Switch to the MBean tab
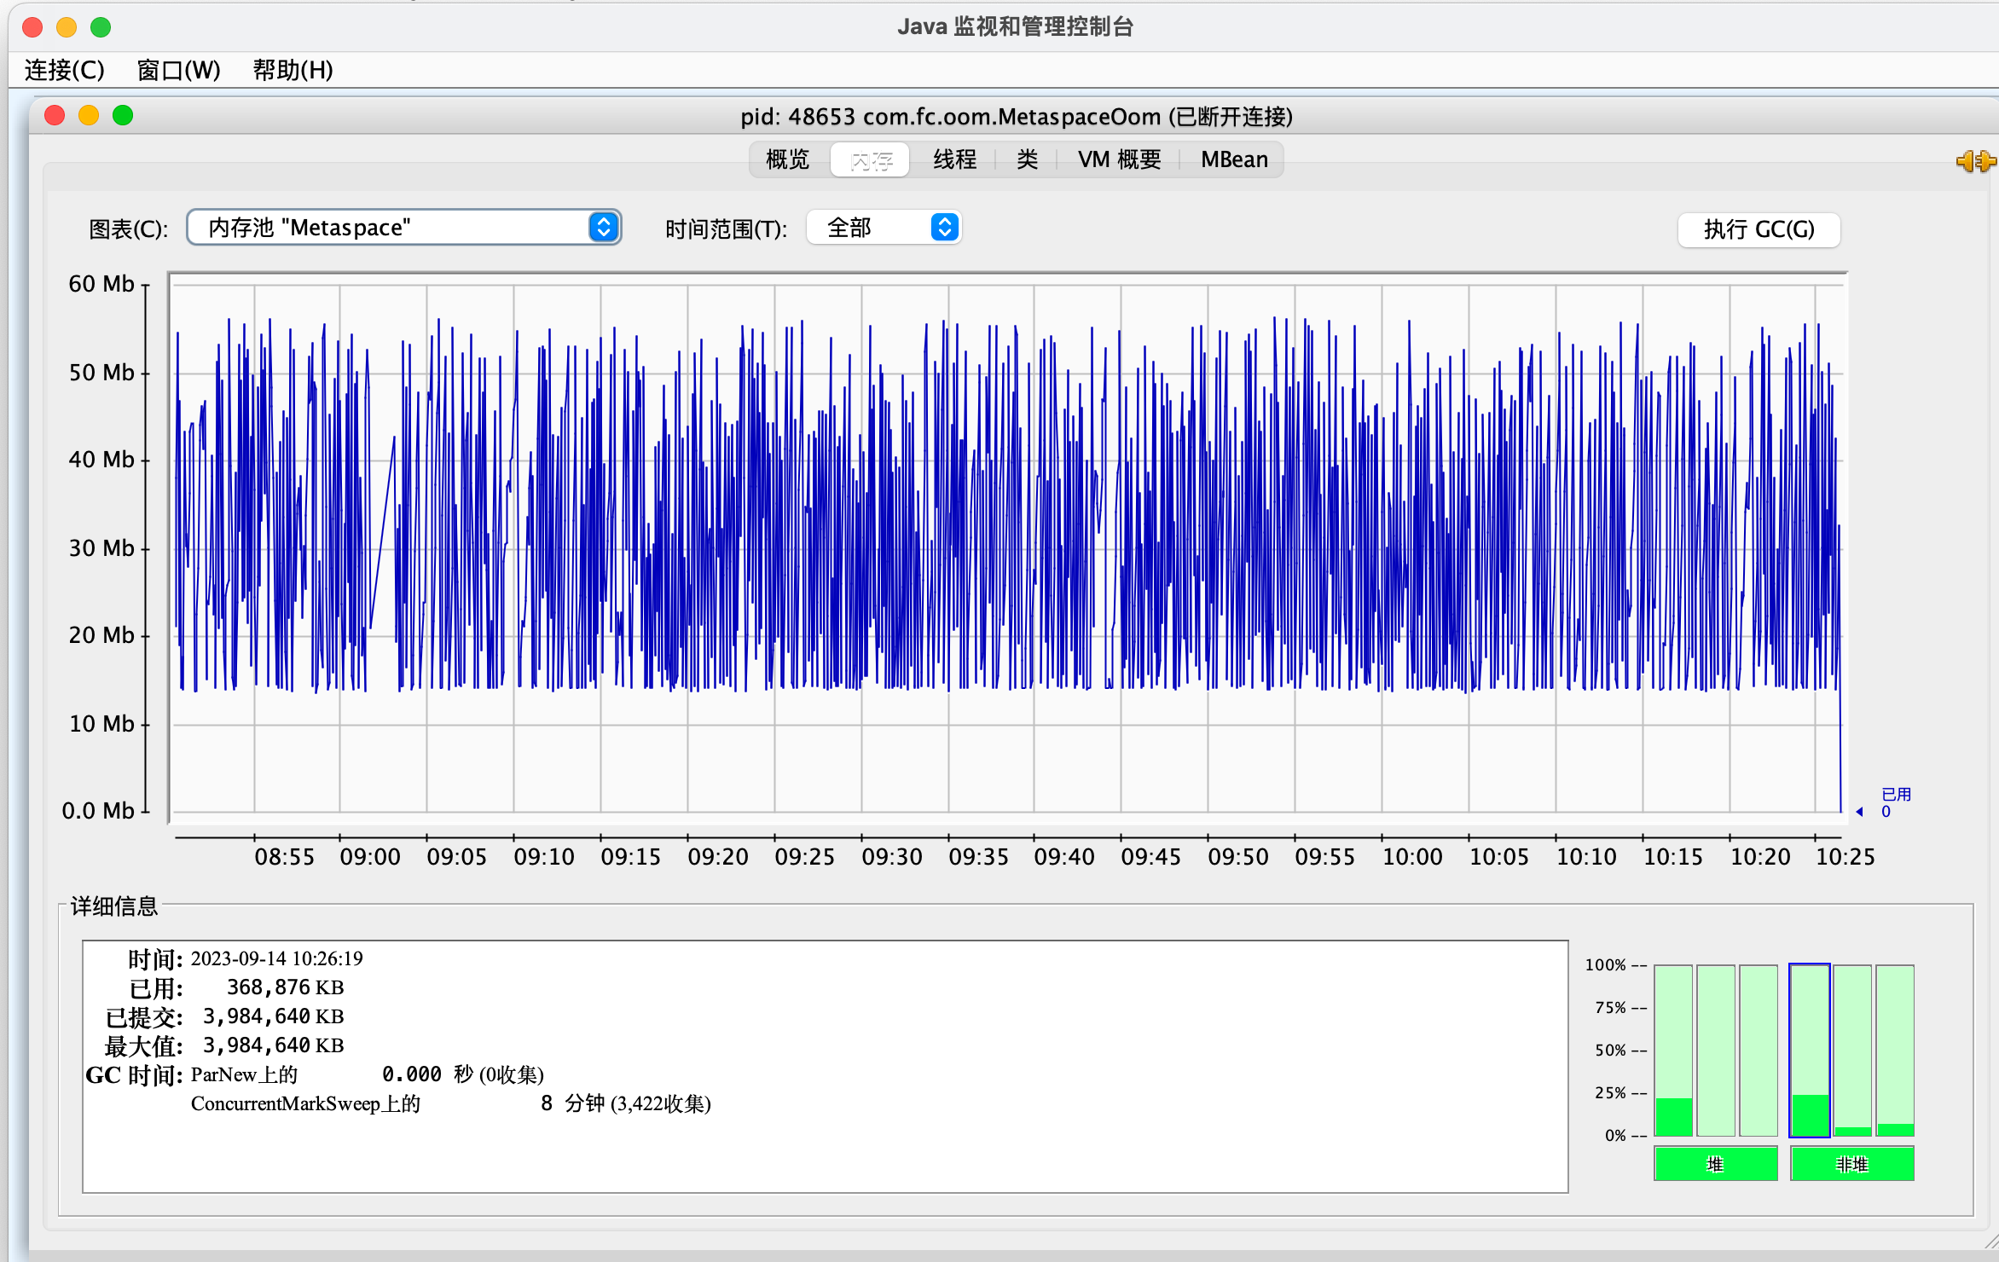The width and height of the screenshot is (1999, 1262). tap(1234, 159)
